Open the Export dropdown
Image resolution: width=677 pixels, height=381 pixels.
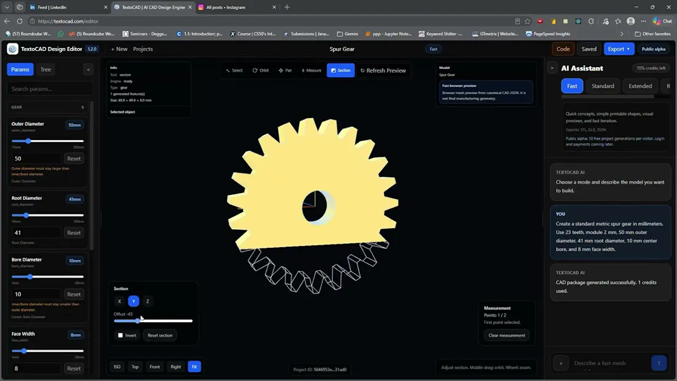pos(619,49)
